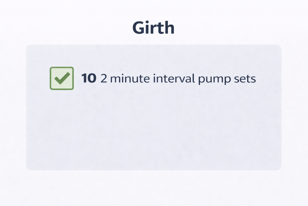Toggle the checkbox beside the number 10

pyautogui.click(x=62, y=78)
